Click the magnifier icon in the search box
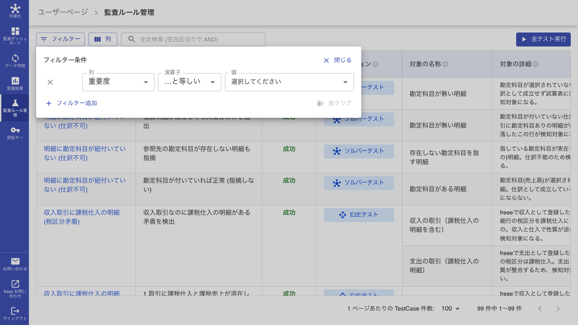The height and width of the screenshot is (325, 578). pos(132,39)
